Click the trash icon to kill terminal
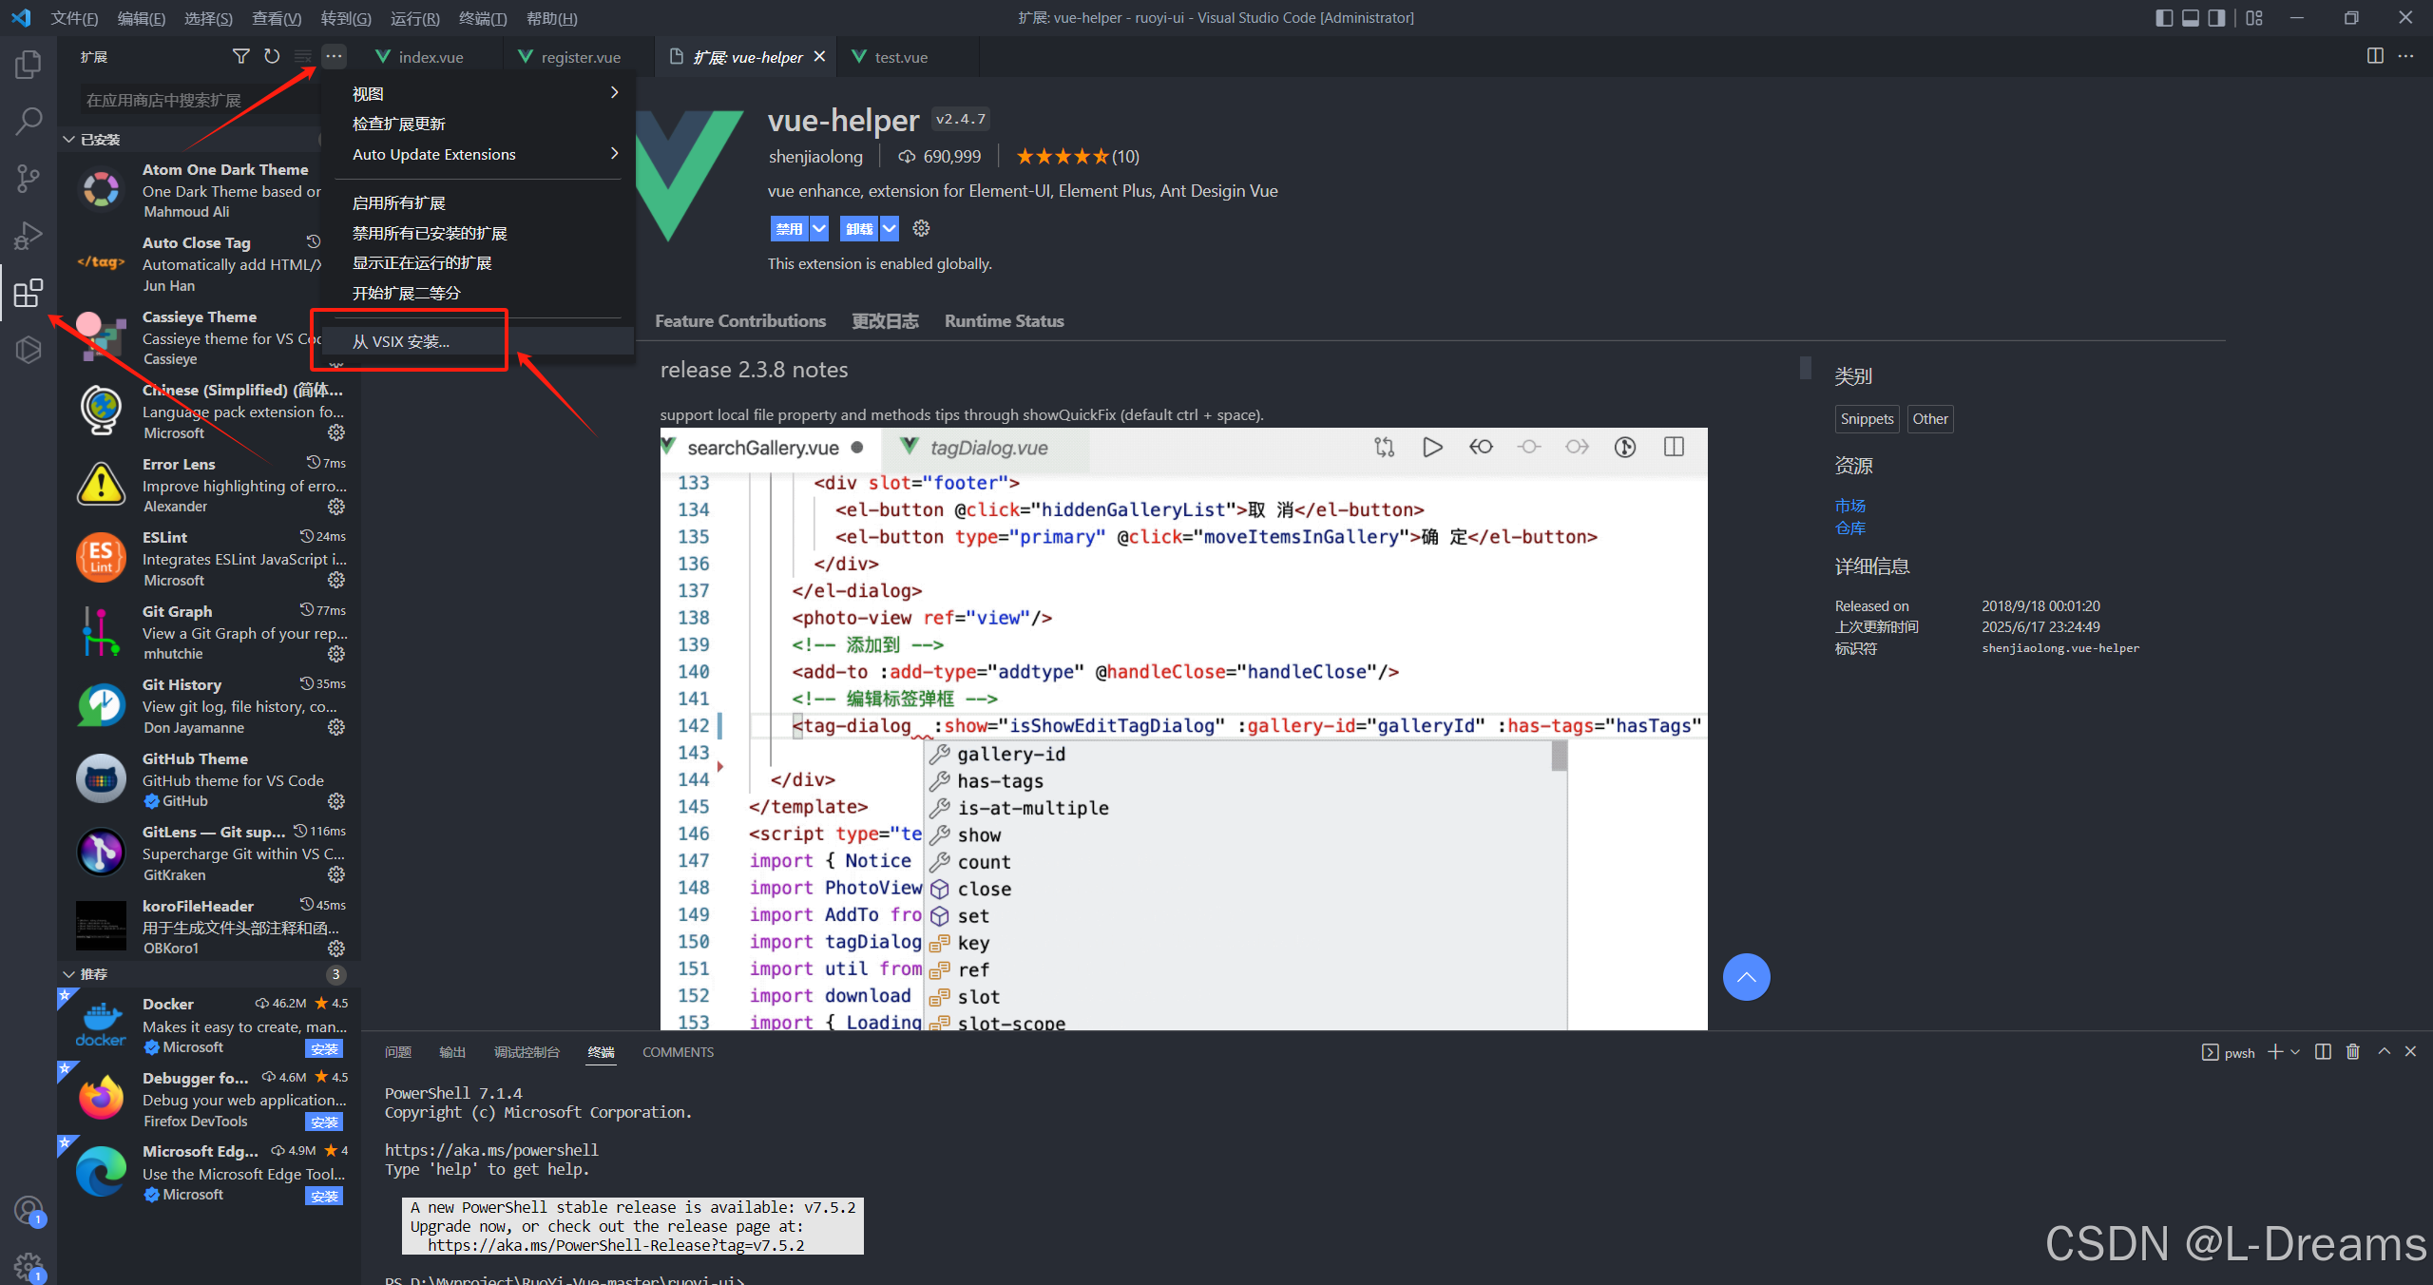Viewport: 2433px width, 1285px height. point(2353,1052)
